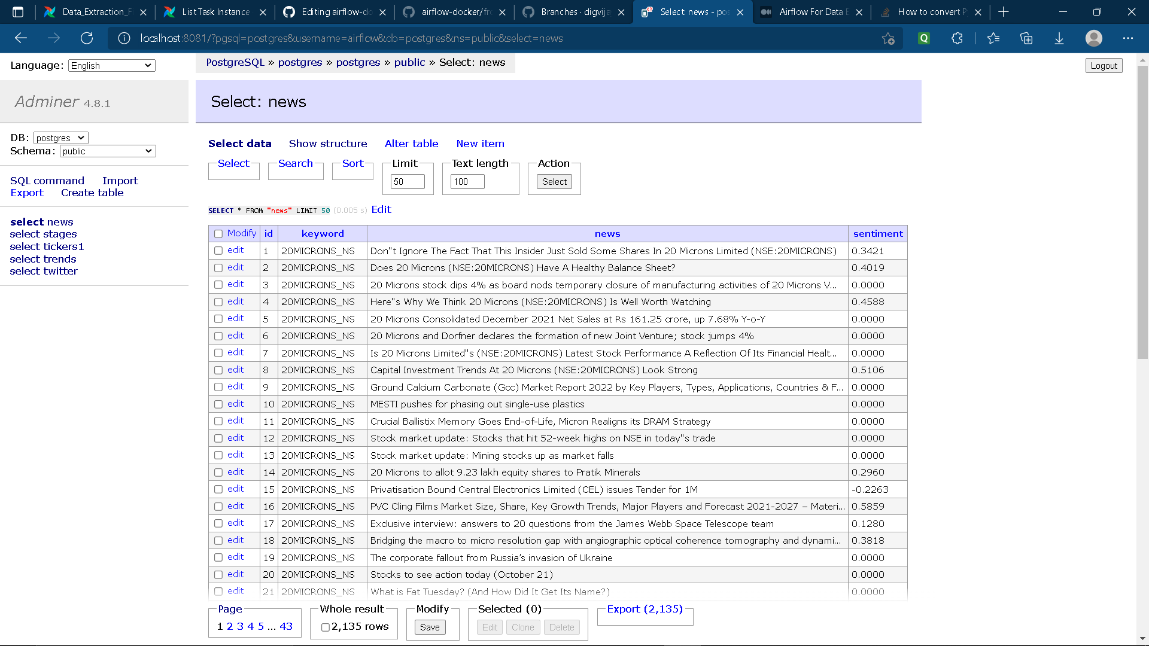
Task: Change the Language dropdown from English
Action: (111, 65)
